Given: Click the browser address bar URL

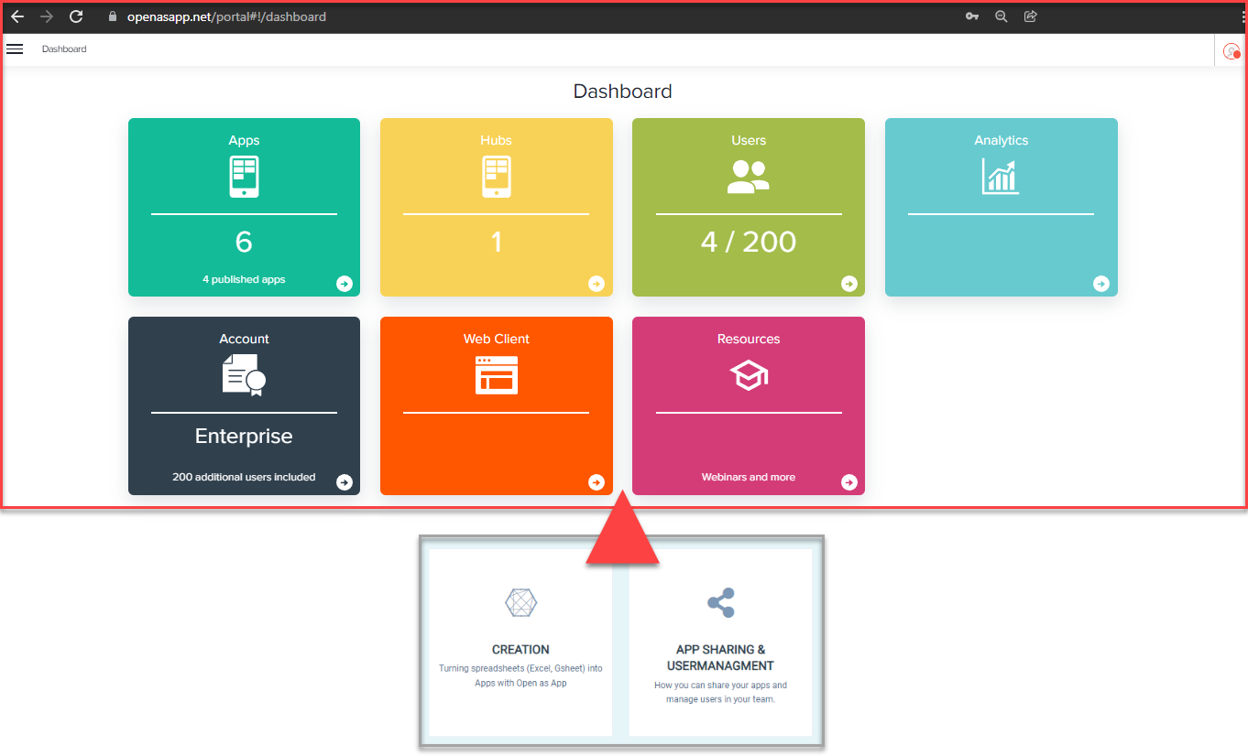Looking at the screenshot, I should (226, 16).
